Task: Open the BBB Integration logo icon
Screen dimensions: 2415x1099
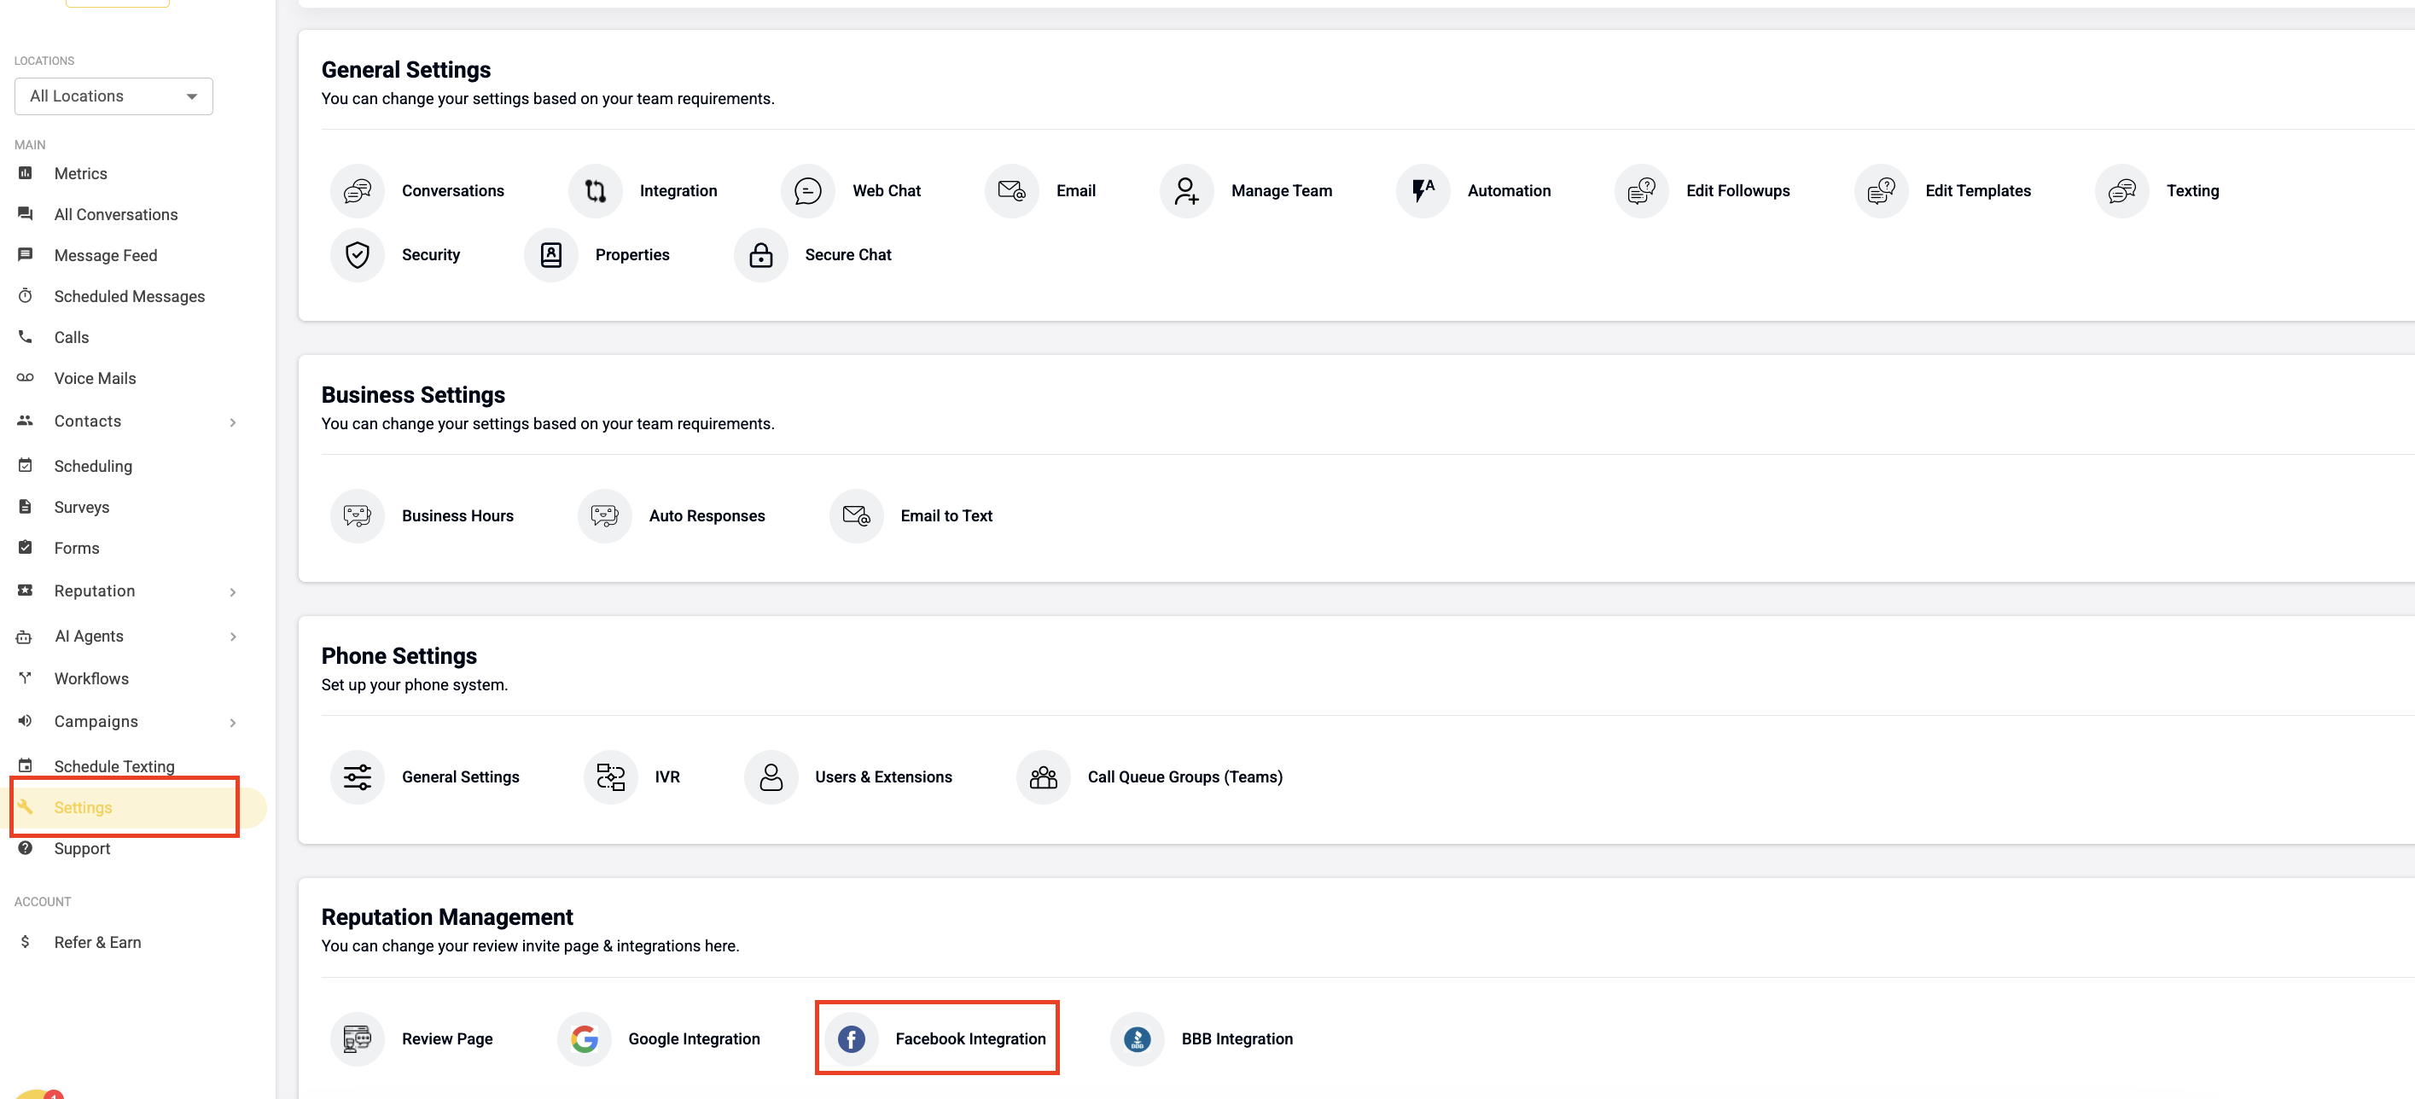Action: pos(1138,1039)
